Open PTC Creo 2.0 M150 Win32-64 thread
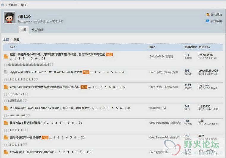 click(46, 72)
